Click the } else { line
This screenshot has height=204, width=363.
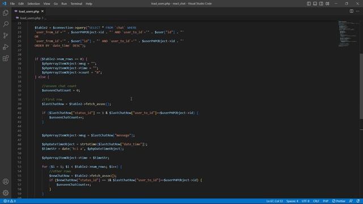coord(42,77)
